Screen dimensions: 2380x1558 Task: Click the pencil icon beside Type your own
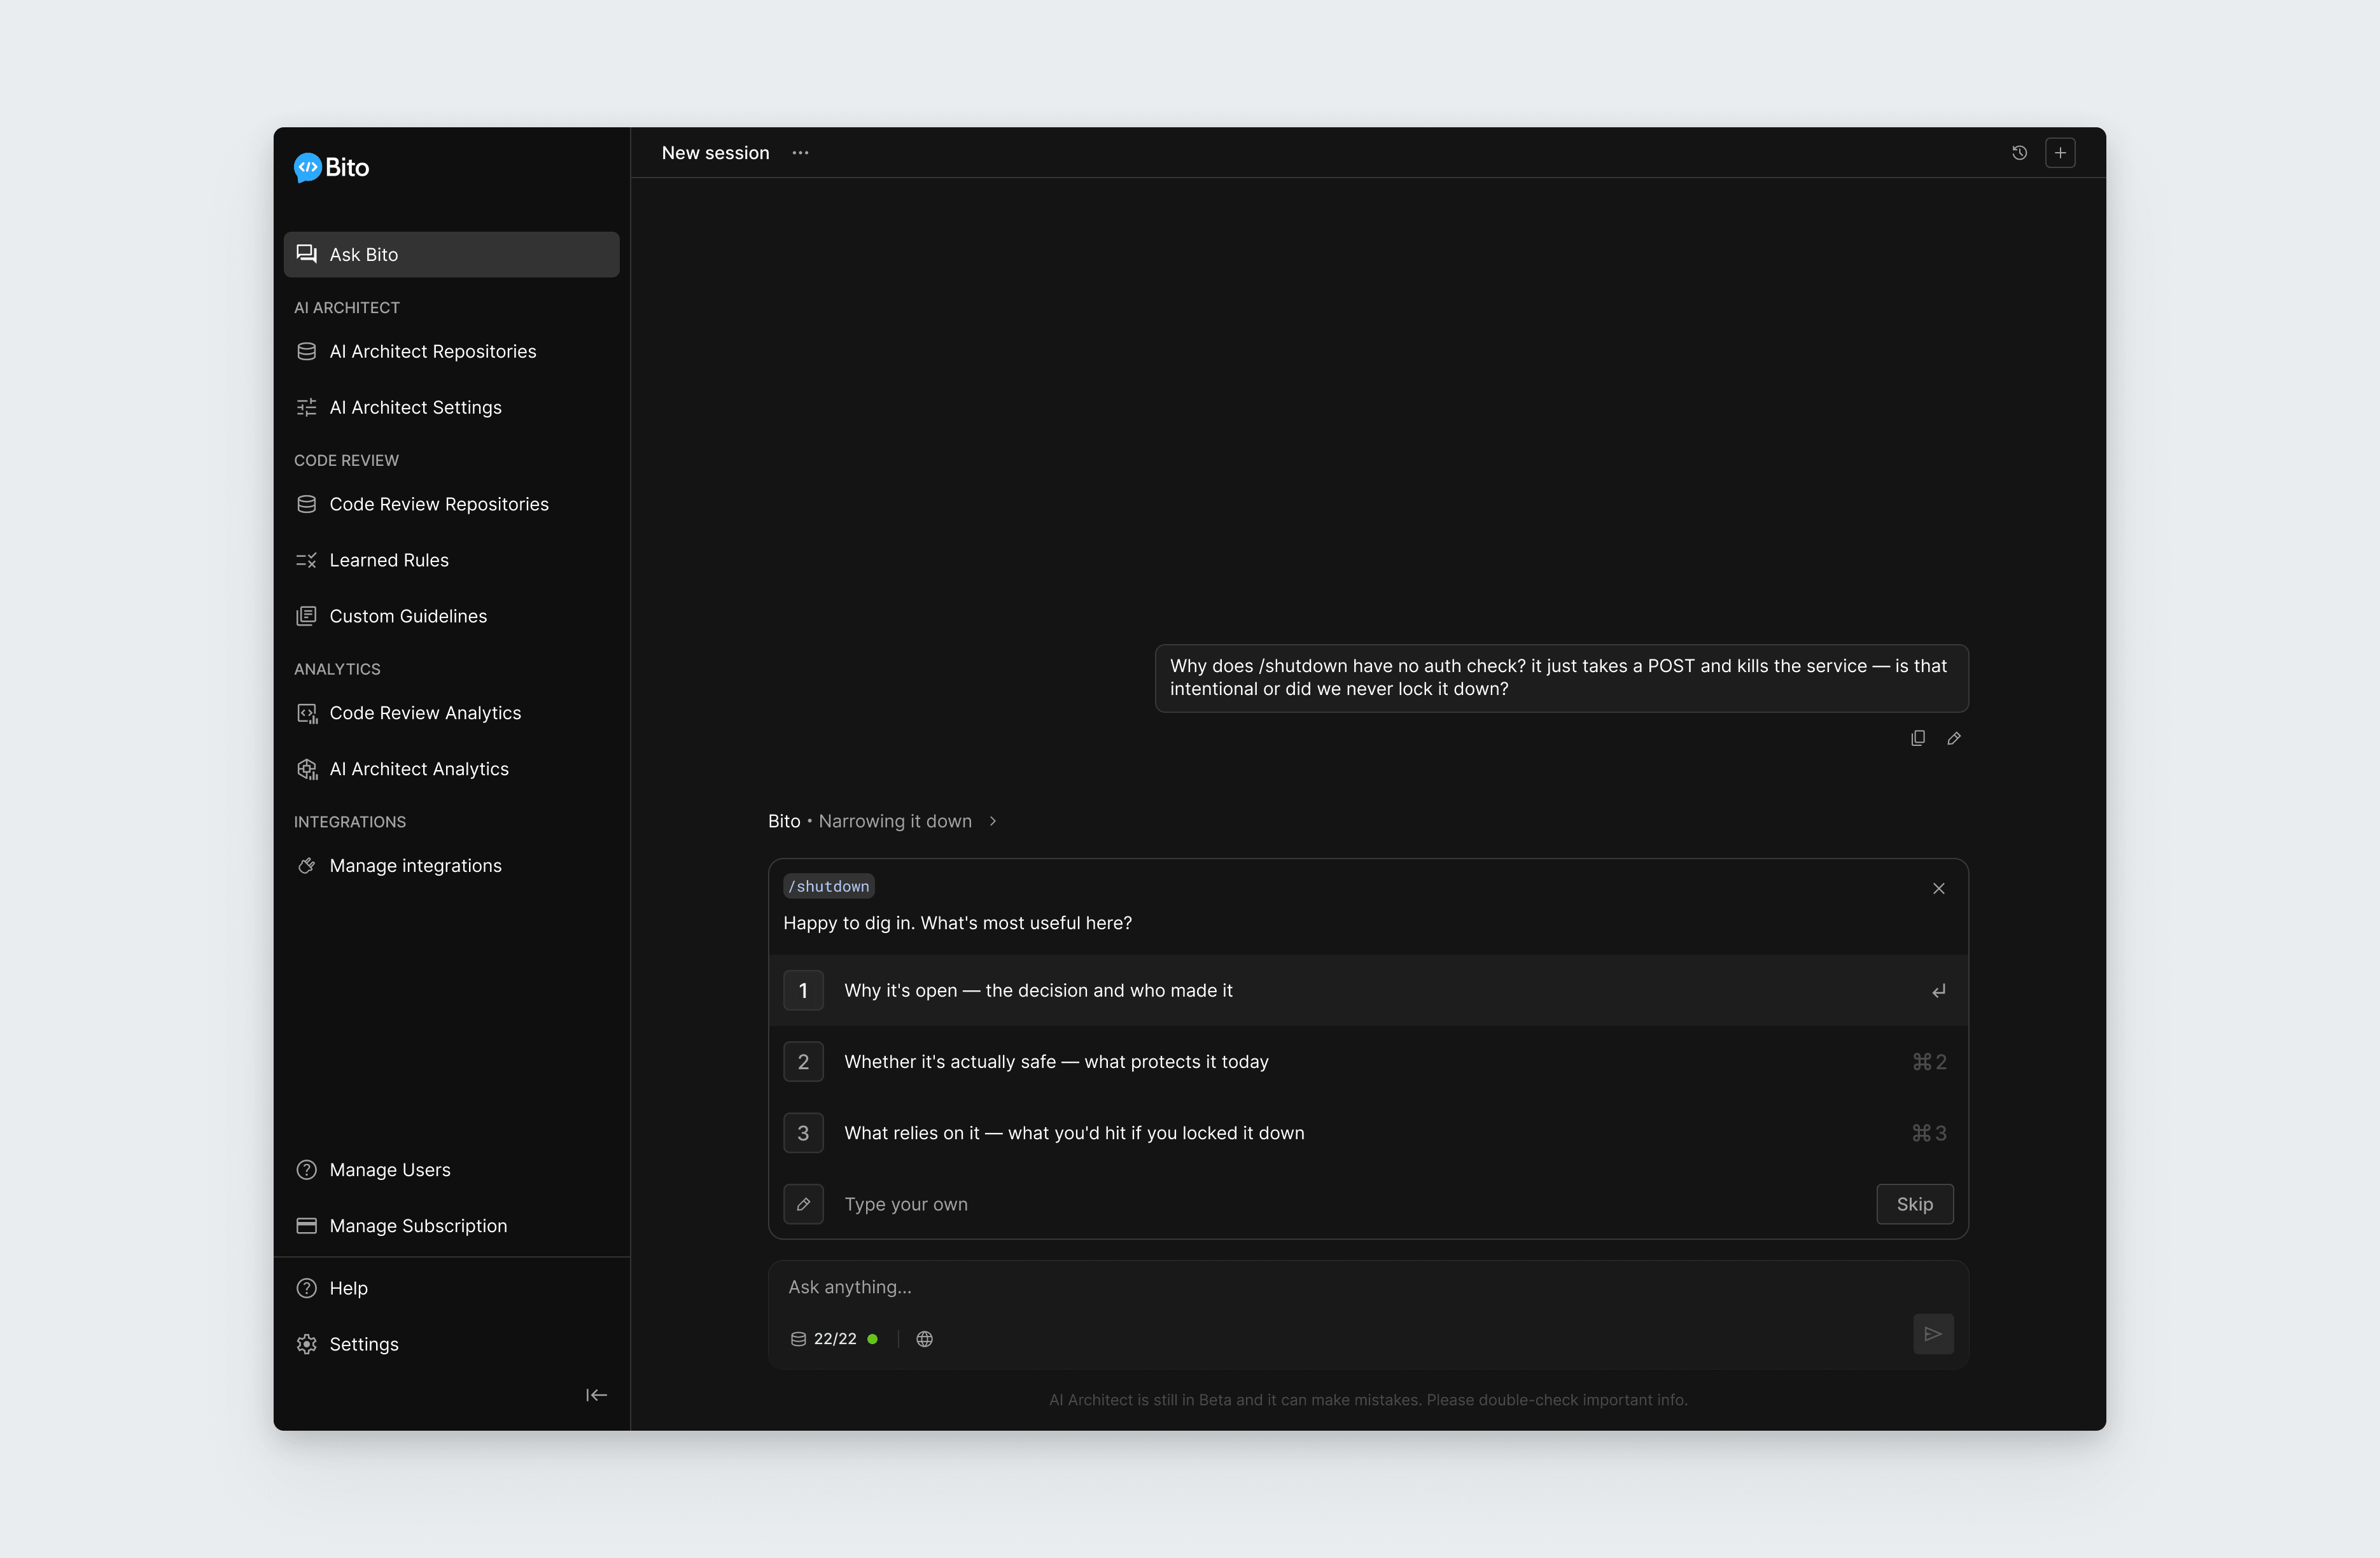[803, 1204]
